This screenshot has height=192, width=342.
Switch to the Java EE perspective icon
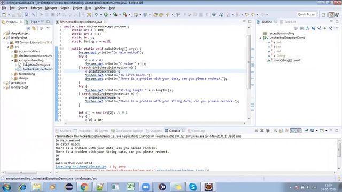[331, 14]
